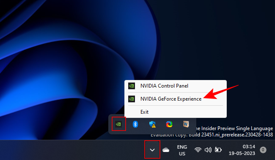Image resolution: width=275 pixels, height=160 pixels.
Task: Choose Exit in NVIDIA tray menu
Action: pyautogui.click(x=176, y=112)
